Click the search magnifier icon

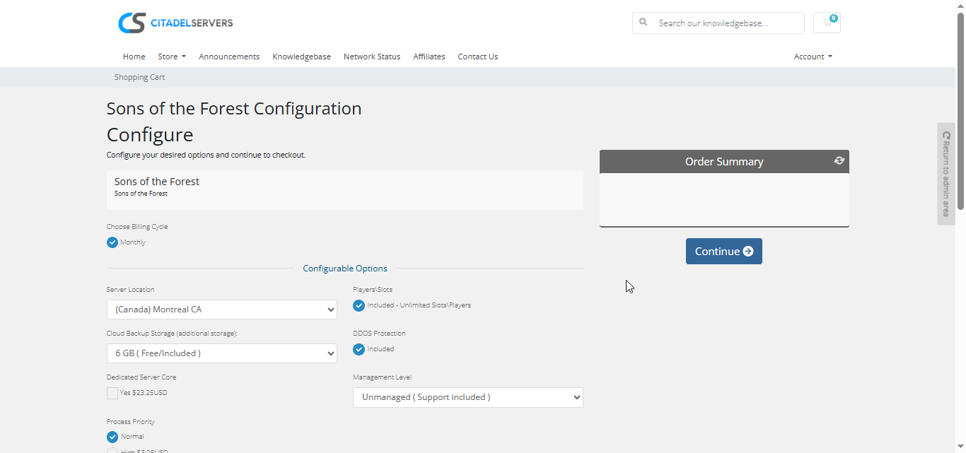(x=644, y=23)
